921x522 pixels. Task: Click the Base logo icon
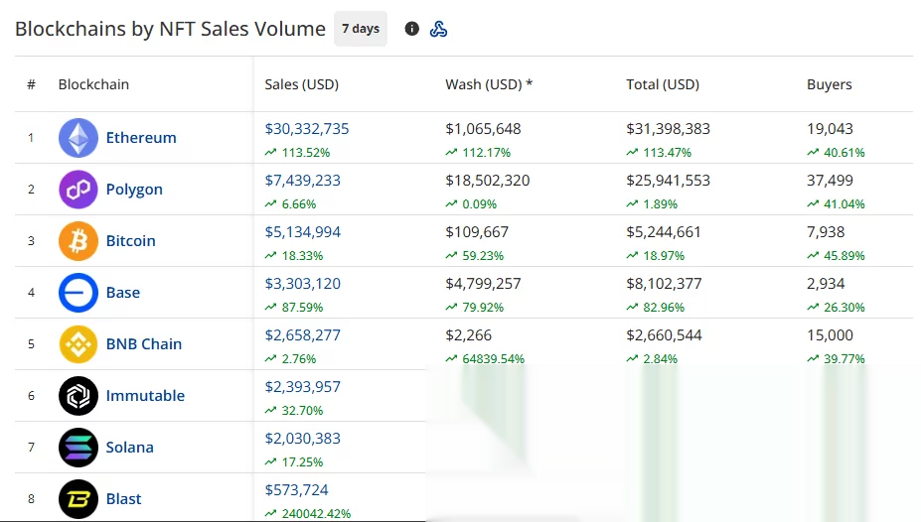tap(78, 293)
